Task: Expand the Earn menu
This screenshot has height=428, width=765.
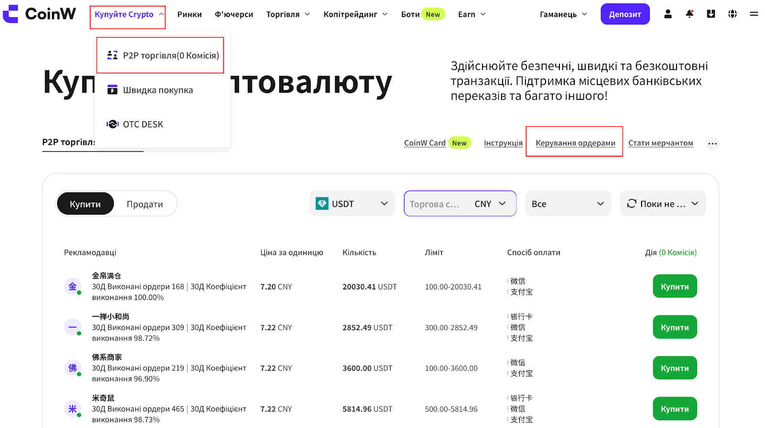Action: click(472, 14)
